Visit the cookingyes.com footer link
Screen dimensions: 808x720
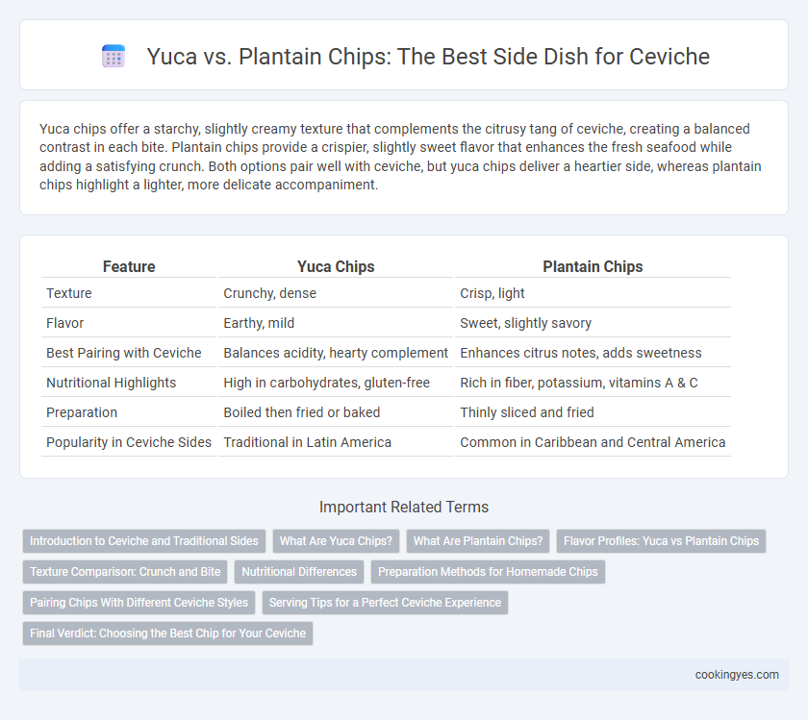click(737, 675)
